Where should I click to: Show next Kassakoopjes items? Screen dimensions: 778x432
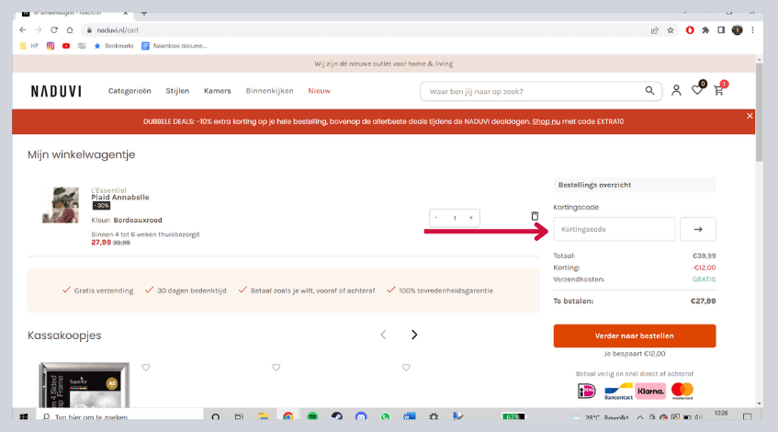414,335
